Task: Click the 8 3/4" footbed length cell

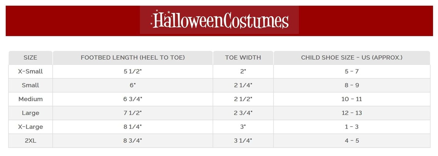Action: [x=133, y=141]
